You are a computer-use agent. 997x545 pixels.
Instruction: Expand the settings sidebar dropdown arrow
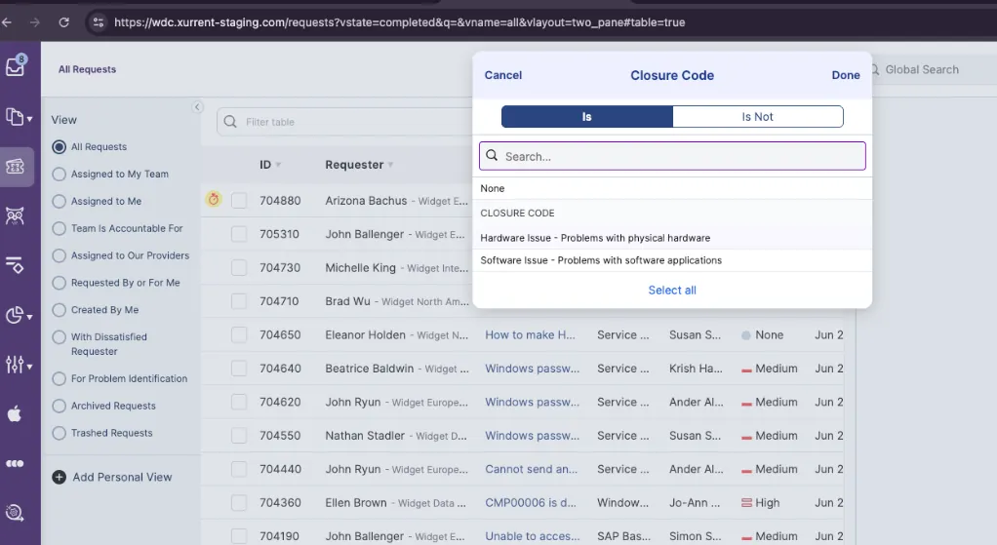[29, 367]
